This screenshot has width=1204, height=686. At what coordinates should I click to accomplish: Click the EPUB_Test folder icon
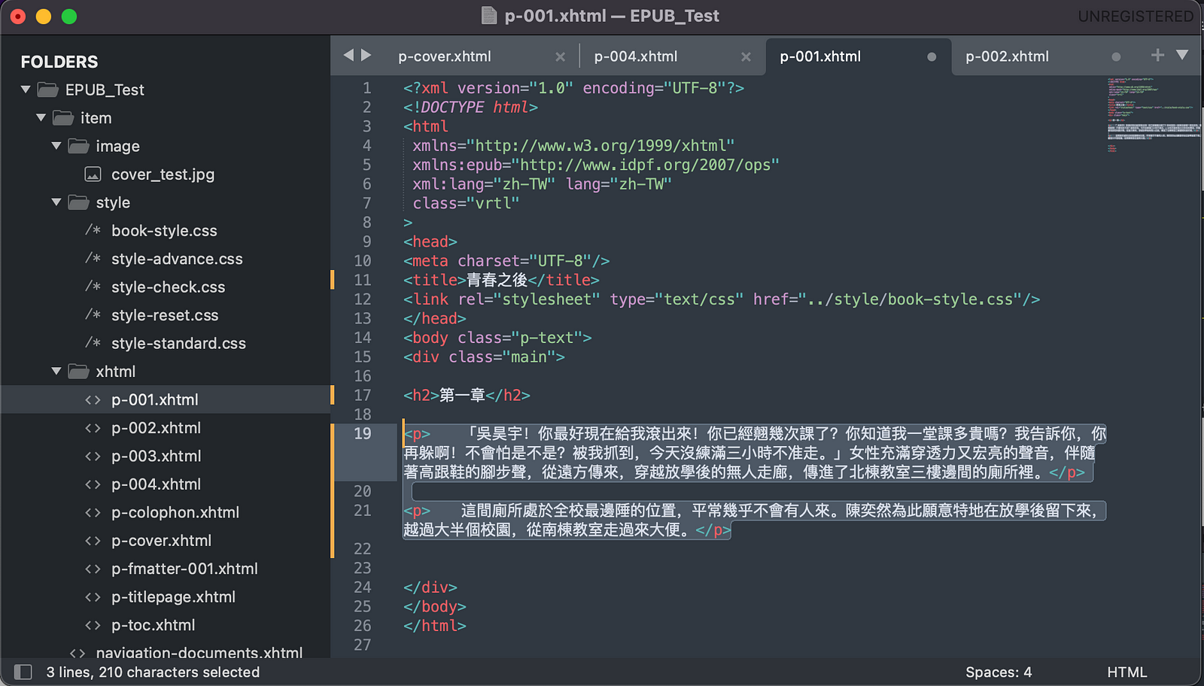pyautogui.click(x=48, y=90)
